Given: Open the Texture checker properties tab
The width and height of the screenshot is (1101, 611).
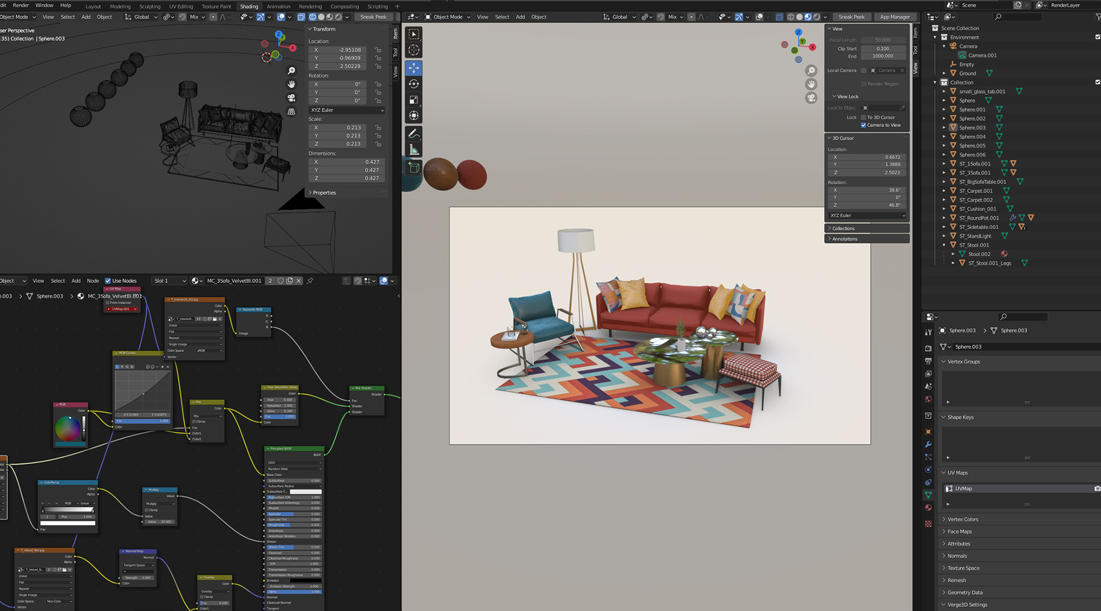Looking at the screenshot, I should click(x=928, y=523).
